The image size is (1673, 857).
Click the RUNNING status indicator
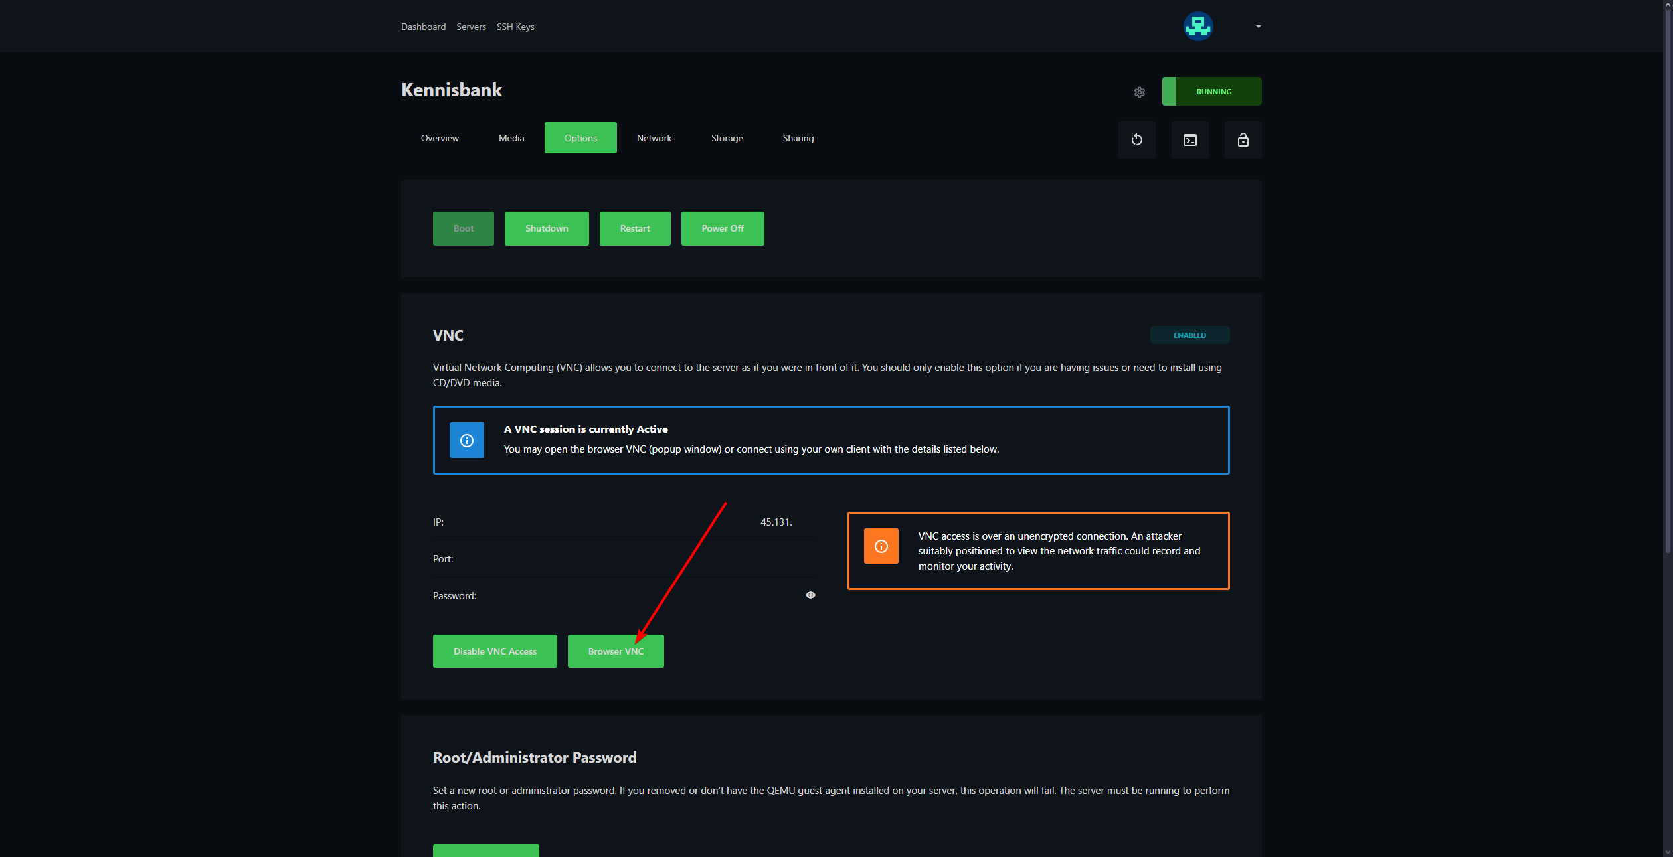tap(1212, 92)
